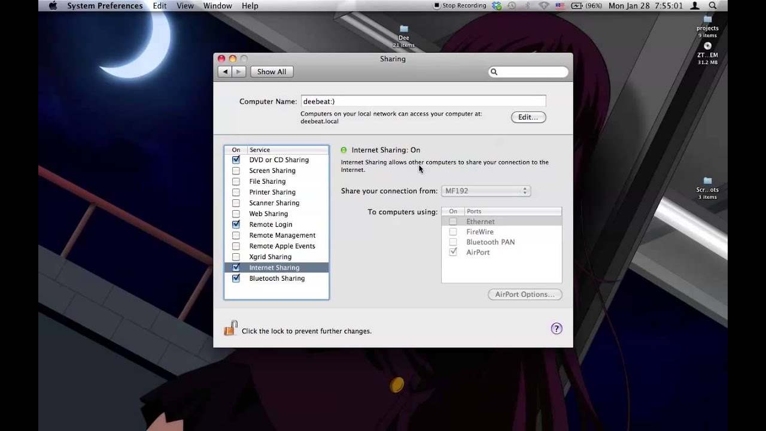This screenshot has height=431, width=766.
Task: Enable Printer Sharing checkbox
Action: tap(236, 192)
